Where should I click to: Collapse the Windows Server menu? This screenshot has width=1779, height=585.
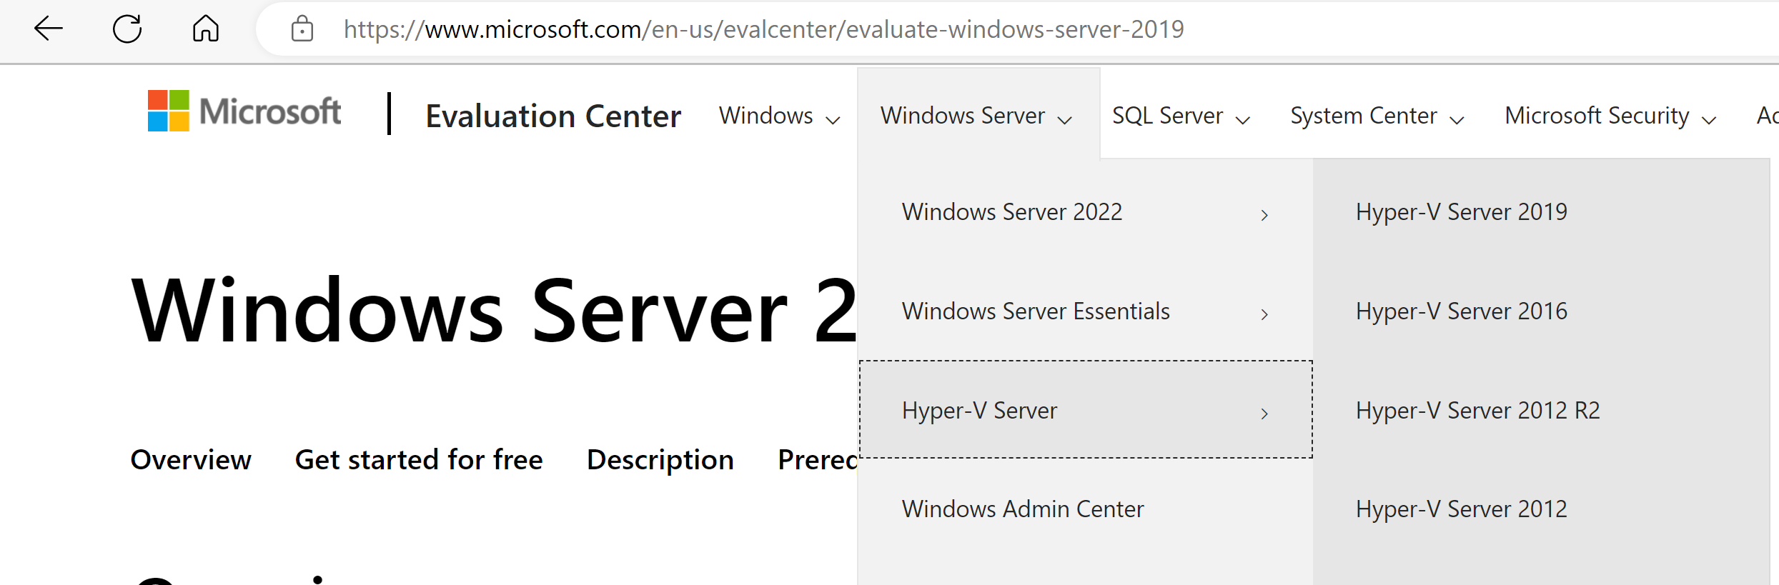click(977, 116)
